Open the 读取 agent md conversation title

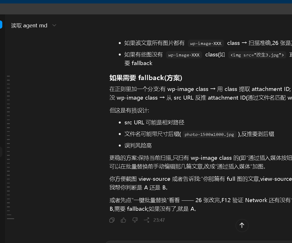[x=29, y=26]
